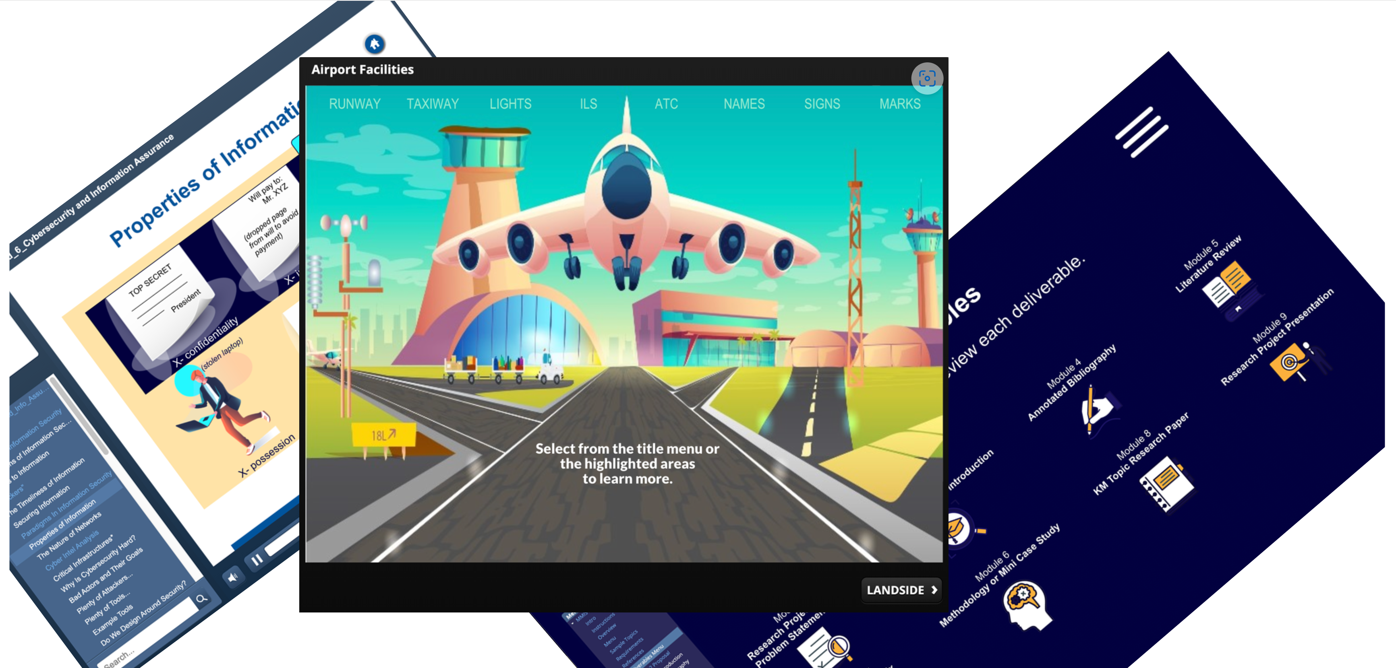This screenshot has height=668, width=1396.
Task: Choose ATC in the title menu
Action: 666,104
